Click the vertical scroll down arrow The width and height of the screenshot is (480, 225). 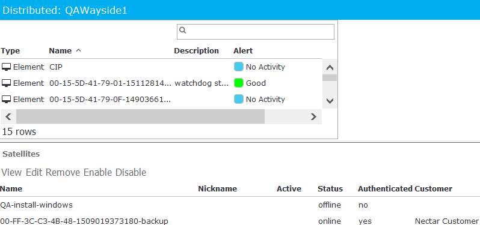click(330, 101)
